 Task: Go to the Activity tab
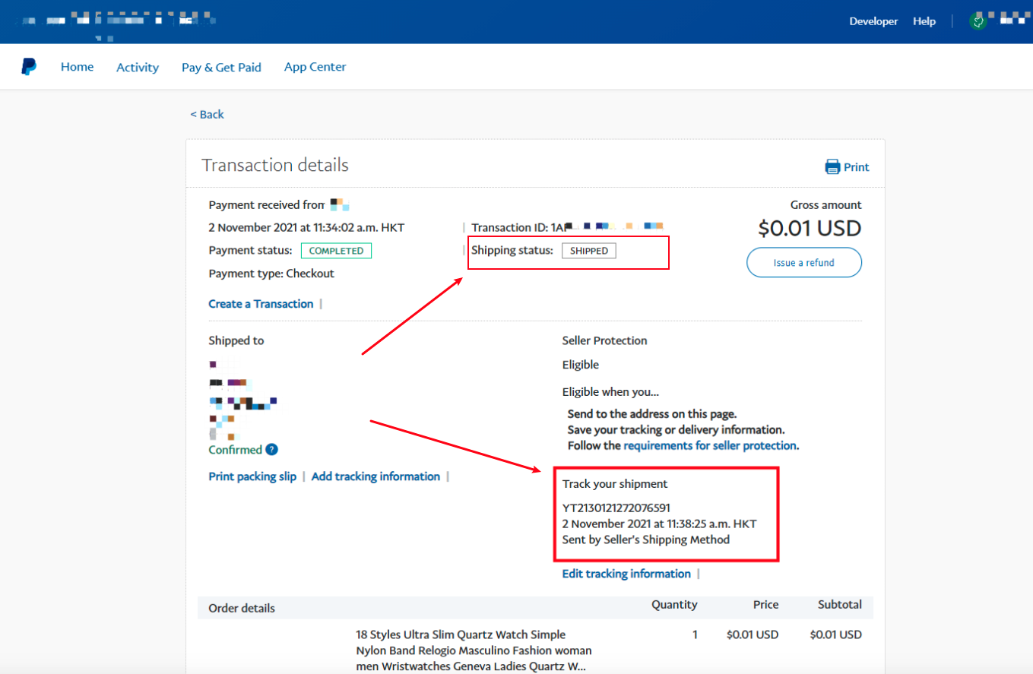click(x=138, y=68)
